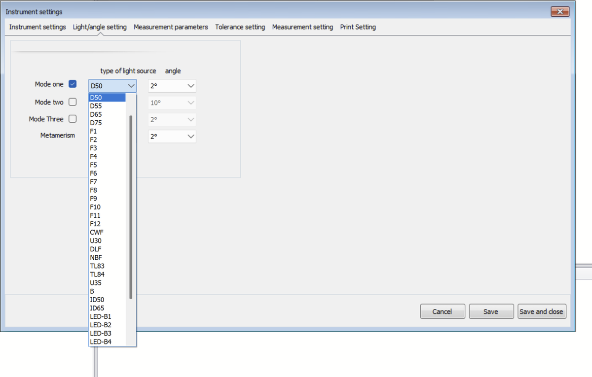
Task: Enable the Mode two checkbox
Action: pyautogui.click(x=73, y=103)
